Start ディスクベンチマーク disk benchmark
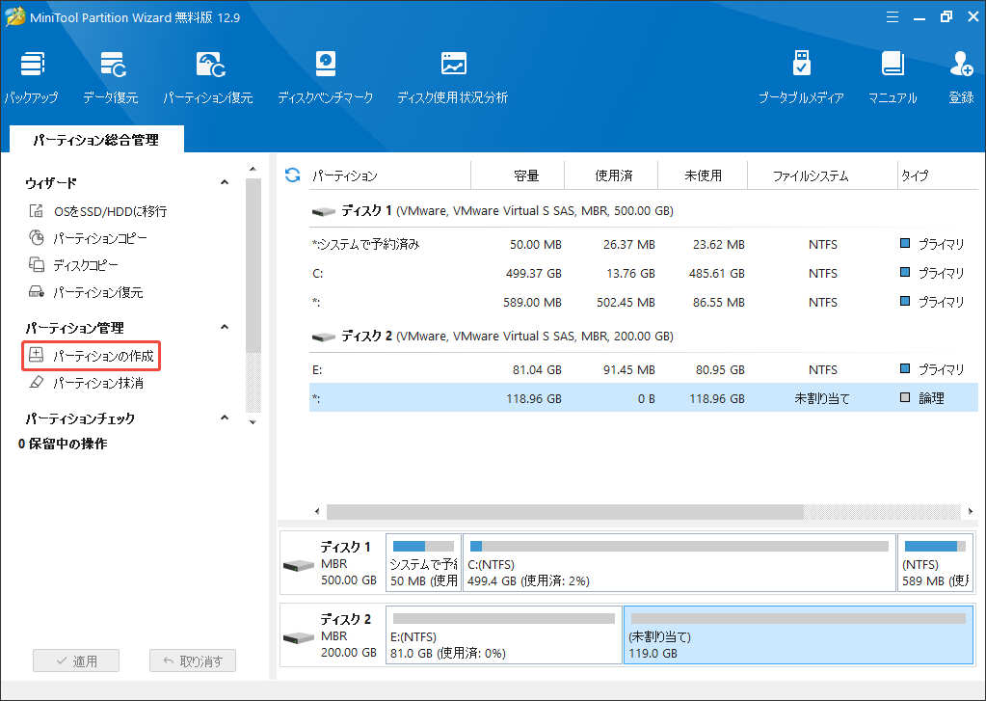The width and height of the screenshot is (986, 701). click(325, 77)
